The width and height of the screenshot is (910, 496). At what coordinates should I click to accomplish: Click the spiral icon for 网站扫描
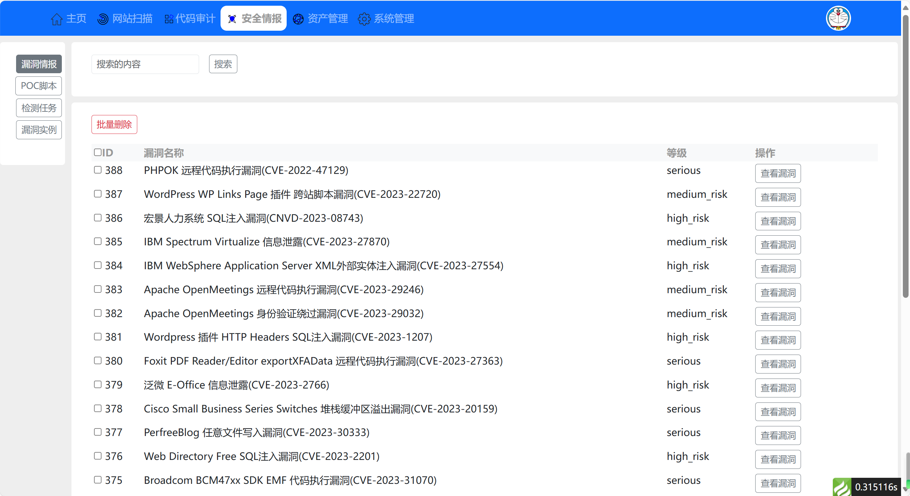pos(103,19)
